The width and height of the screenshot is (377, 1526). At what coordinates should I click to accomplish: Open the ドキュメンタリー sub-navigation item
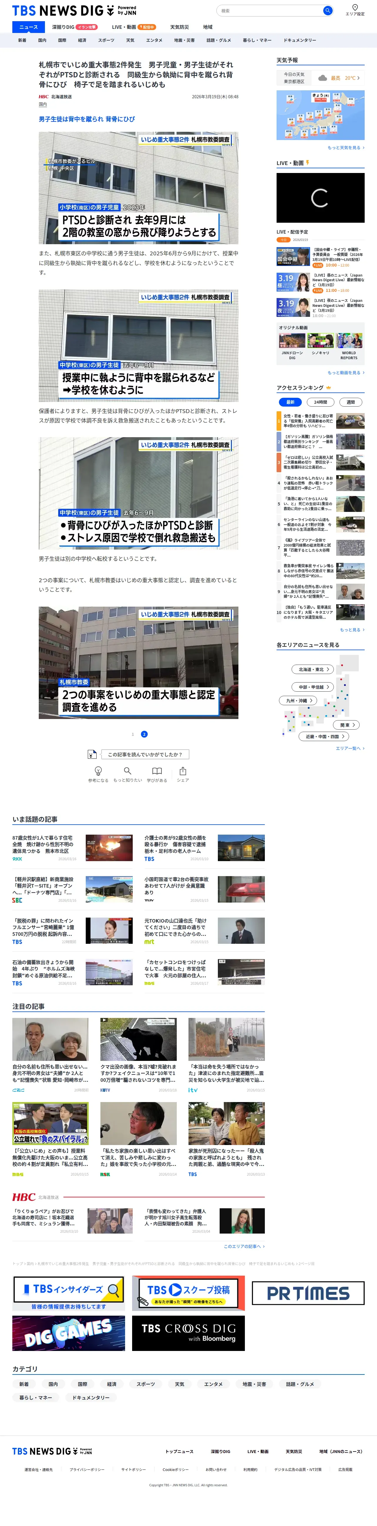tap(299, 40)
